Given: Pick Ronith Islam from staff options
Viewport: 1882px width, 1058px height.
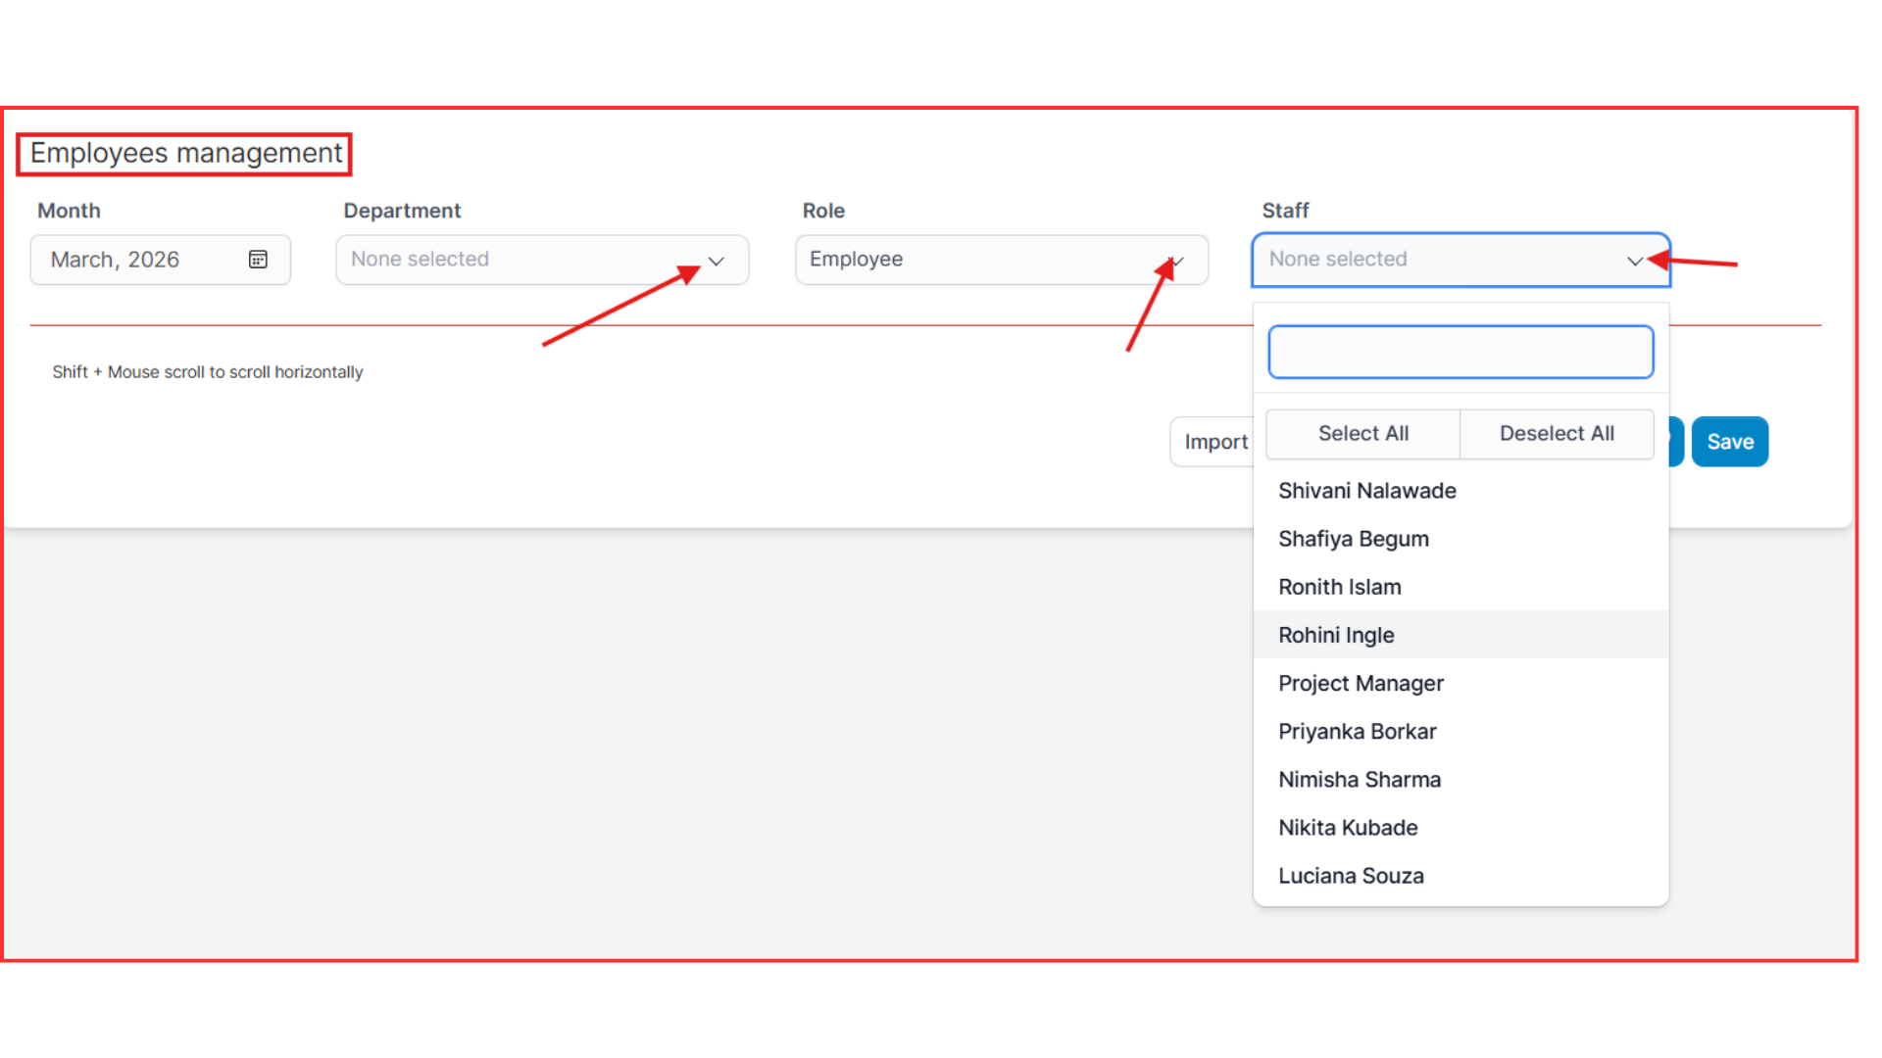Looking at the screenshot, I should pyautogui.click(x=1339, y=587).
